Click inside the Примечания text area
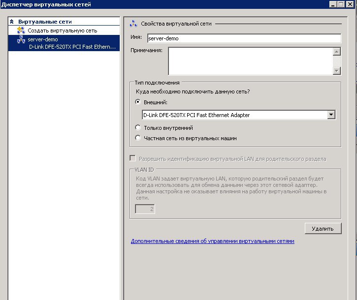This screenshot has height=300, width=357. (251, 61)
